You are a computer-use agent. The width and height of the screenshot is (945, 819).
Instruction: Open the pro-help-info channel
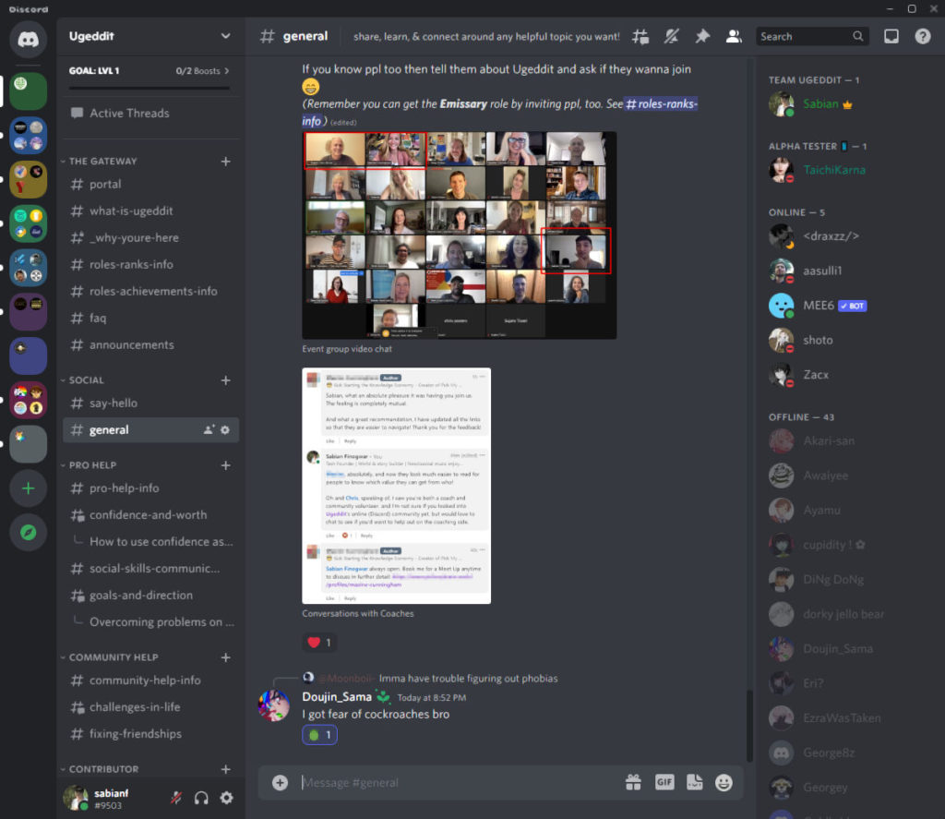(150, 488)
